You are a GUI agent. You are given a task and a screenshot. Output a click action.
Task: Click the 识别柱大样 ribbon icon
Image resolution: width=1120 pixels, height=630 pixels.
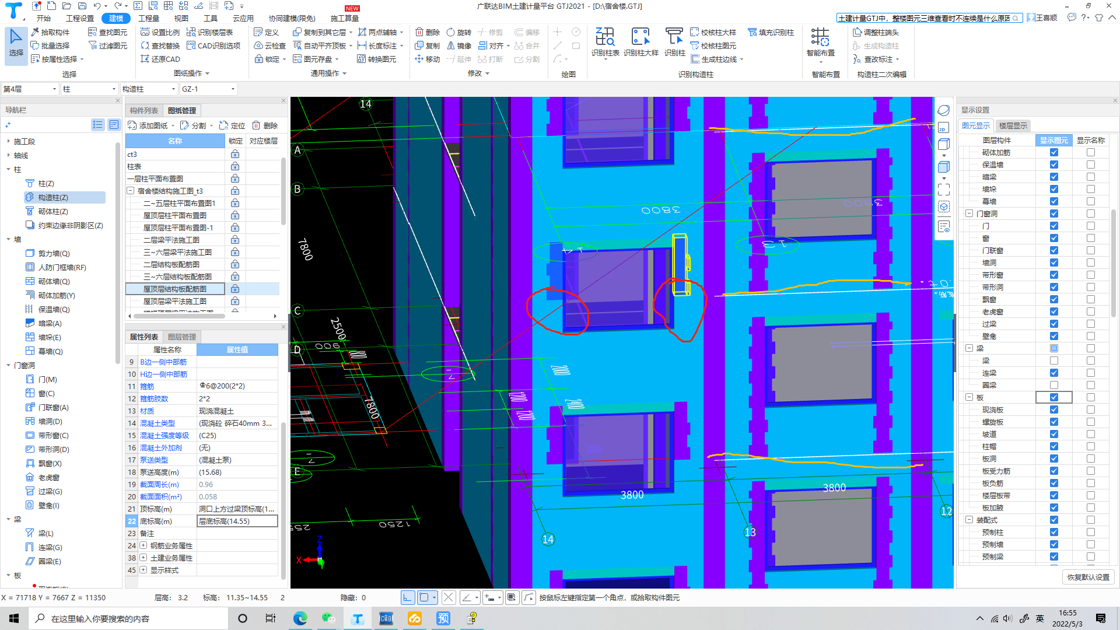click(x=640, y=37)
